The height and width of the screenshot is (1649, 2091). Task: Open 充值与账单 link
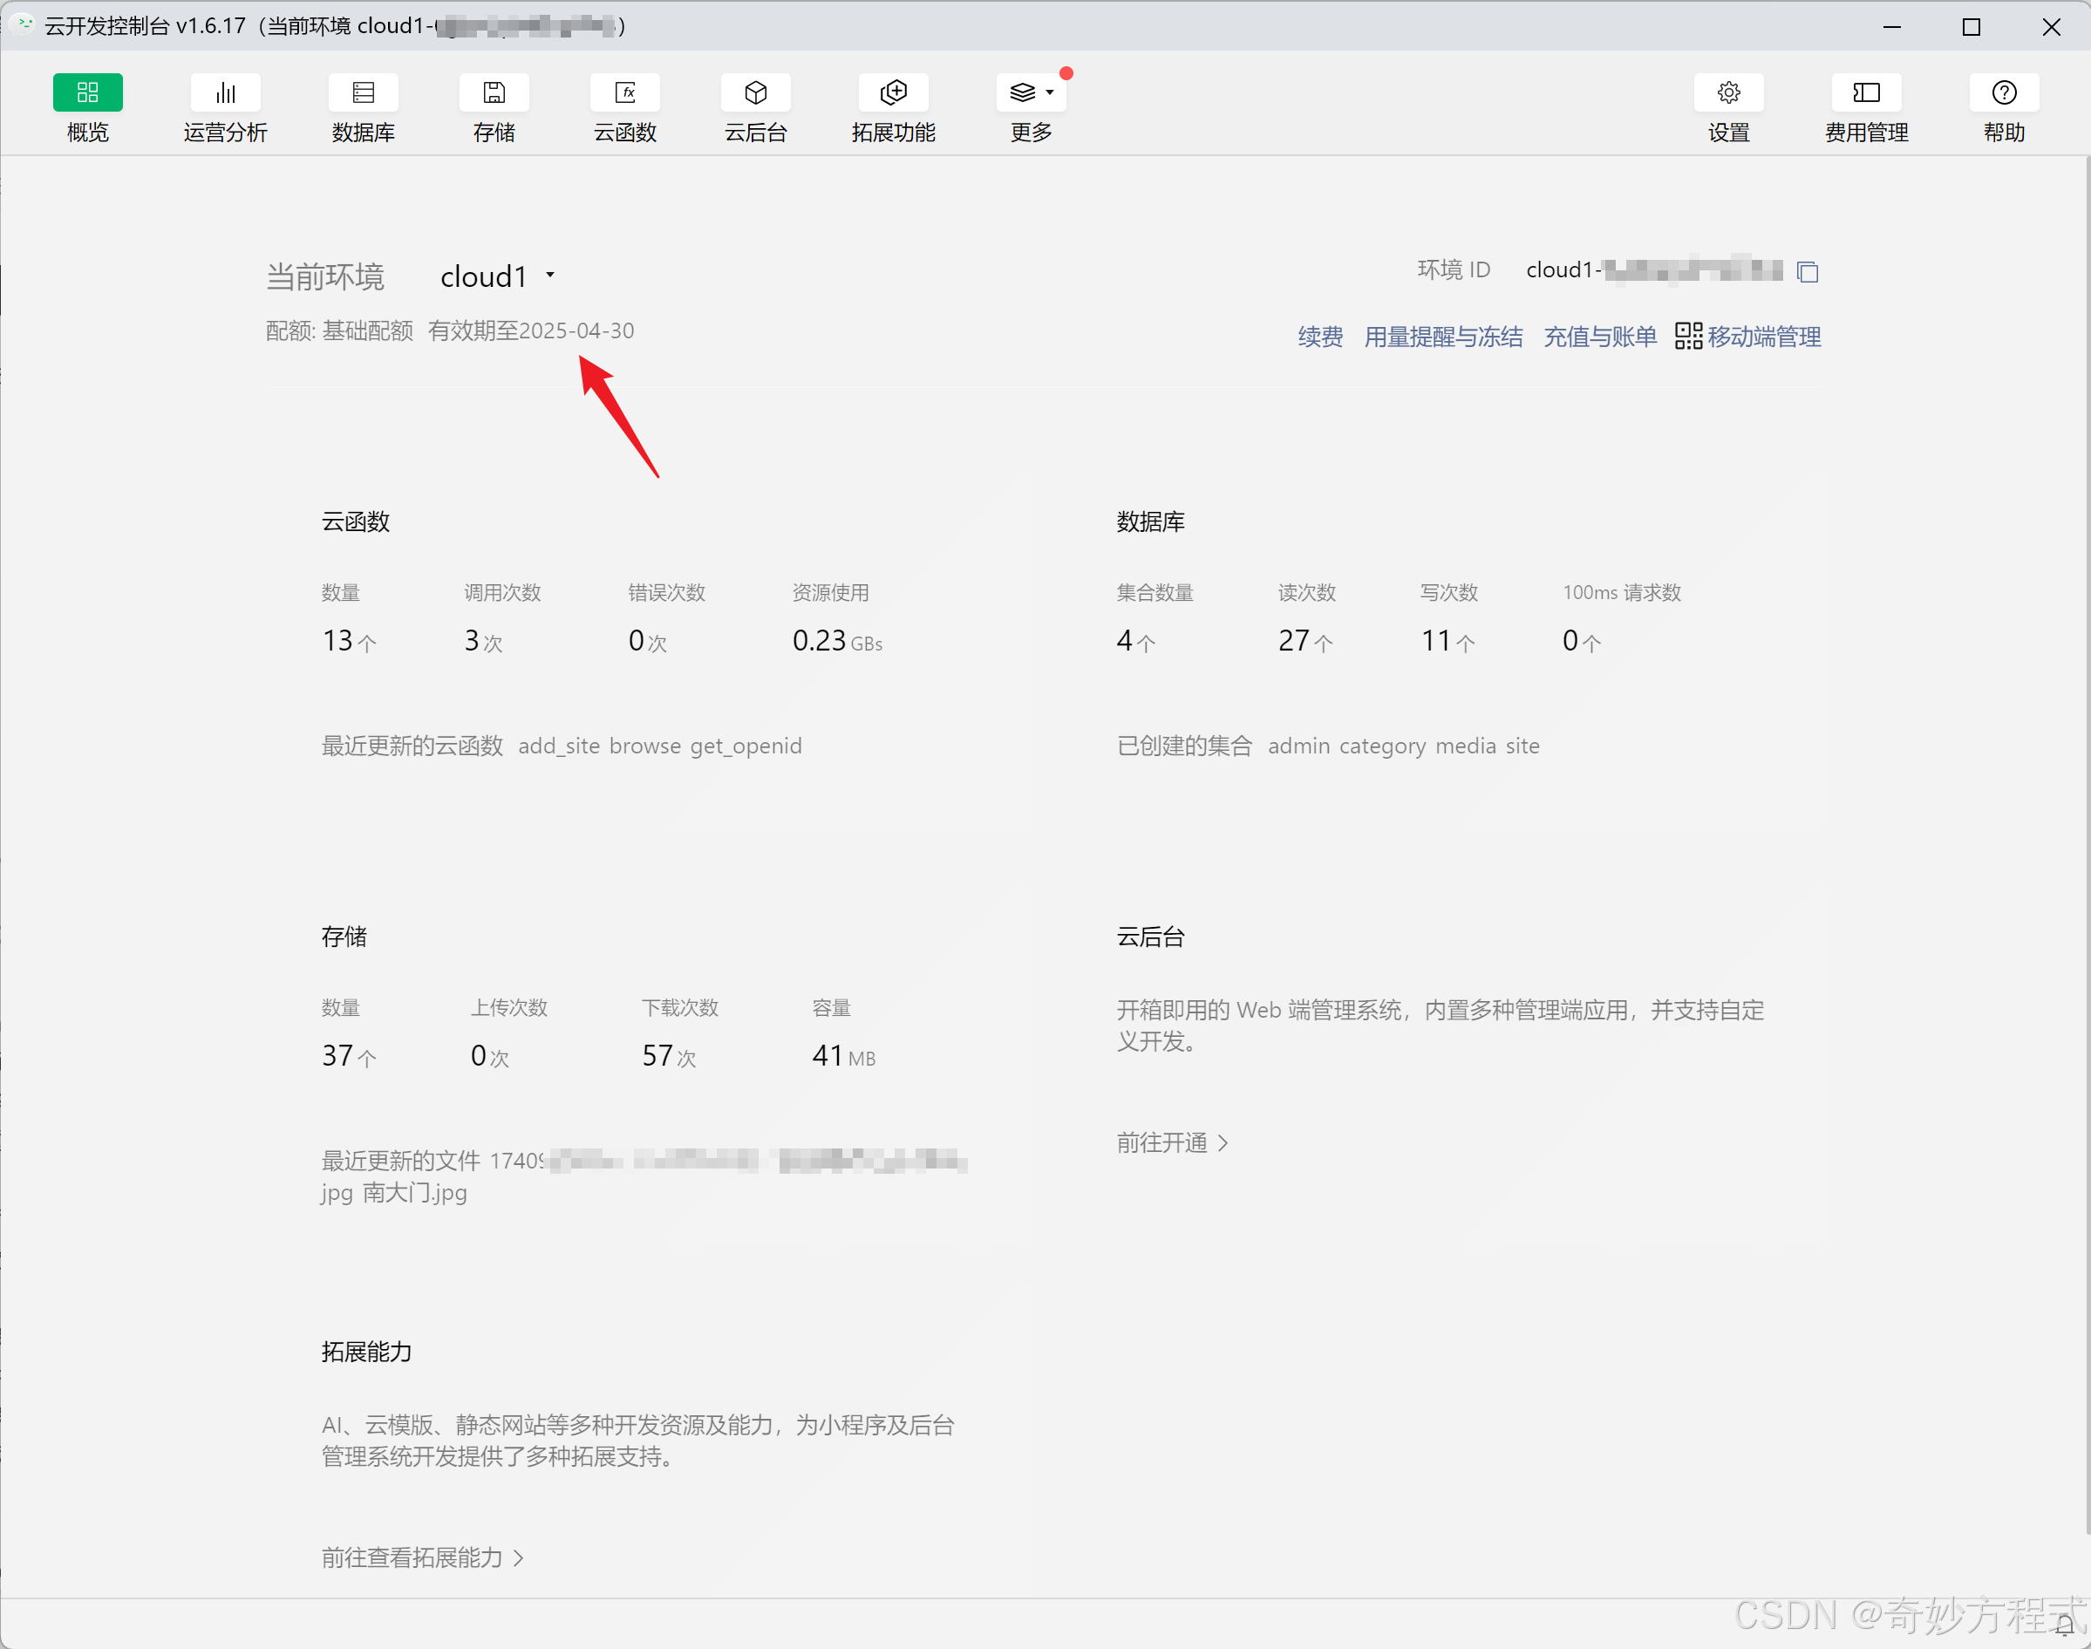(1599, 337)
